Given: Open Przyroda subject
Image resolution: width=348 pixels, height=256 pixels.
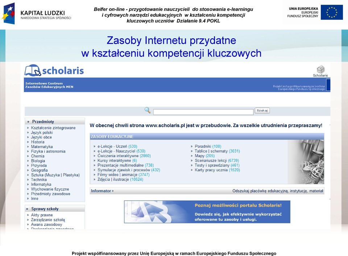Looking at the screenshot, I should 39,165.
